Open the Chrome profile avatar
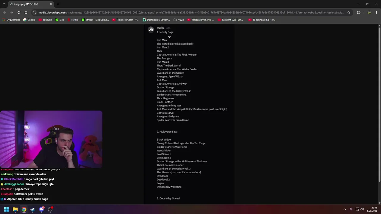The width and height of the screenshot is (381, 214). (369, 12)
